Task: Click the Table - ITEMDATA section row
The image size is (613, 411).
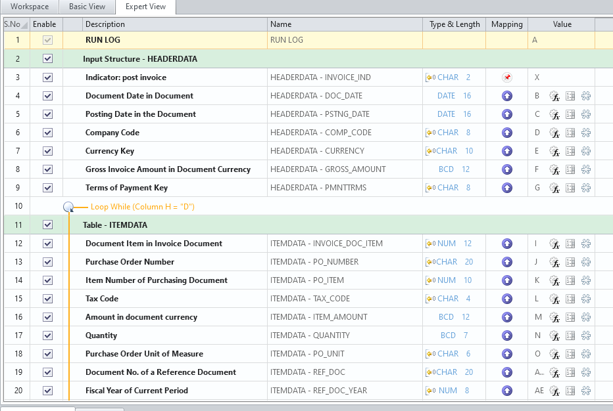Action: [308, 225]
